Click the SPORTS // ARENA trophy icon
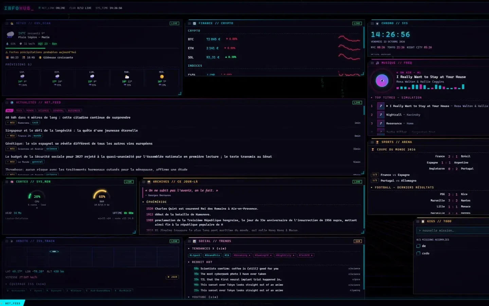The image size is (489, 306). click(377, 142)
